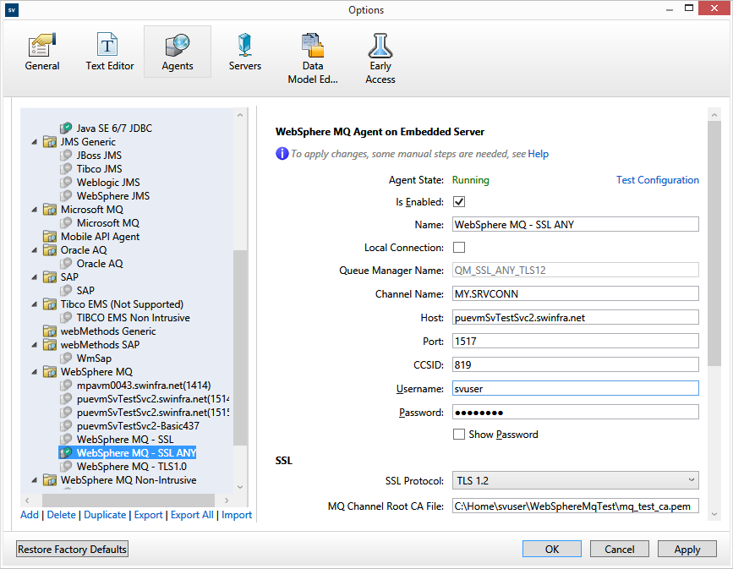Uncheck the Is Enabled checkbox
733x569 pixels.
[459, 202]
